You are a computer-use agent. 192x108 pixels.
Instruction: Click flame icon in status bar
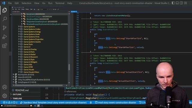coord(91,103)
